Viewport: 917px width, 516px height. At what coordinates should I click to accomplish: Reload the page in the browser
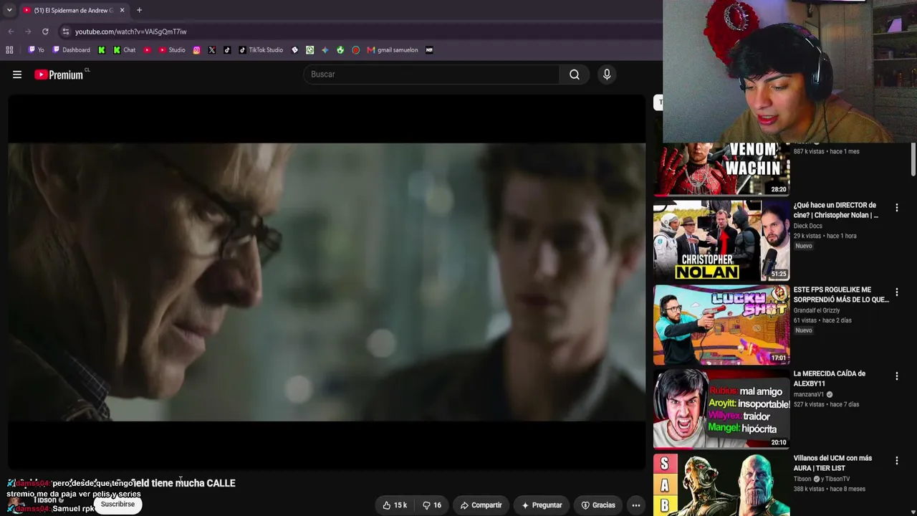point(45,32)
